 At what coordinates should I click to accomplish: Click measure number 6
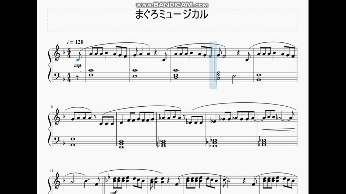coord(52,107)
